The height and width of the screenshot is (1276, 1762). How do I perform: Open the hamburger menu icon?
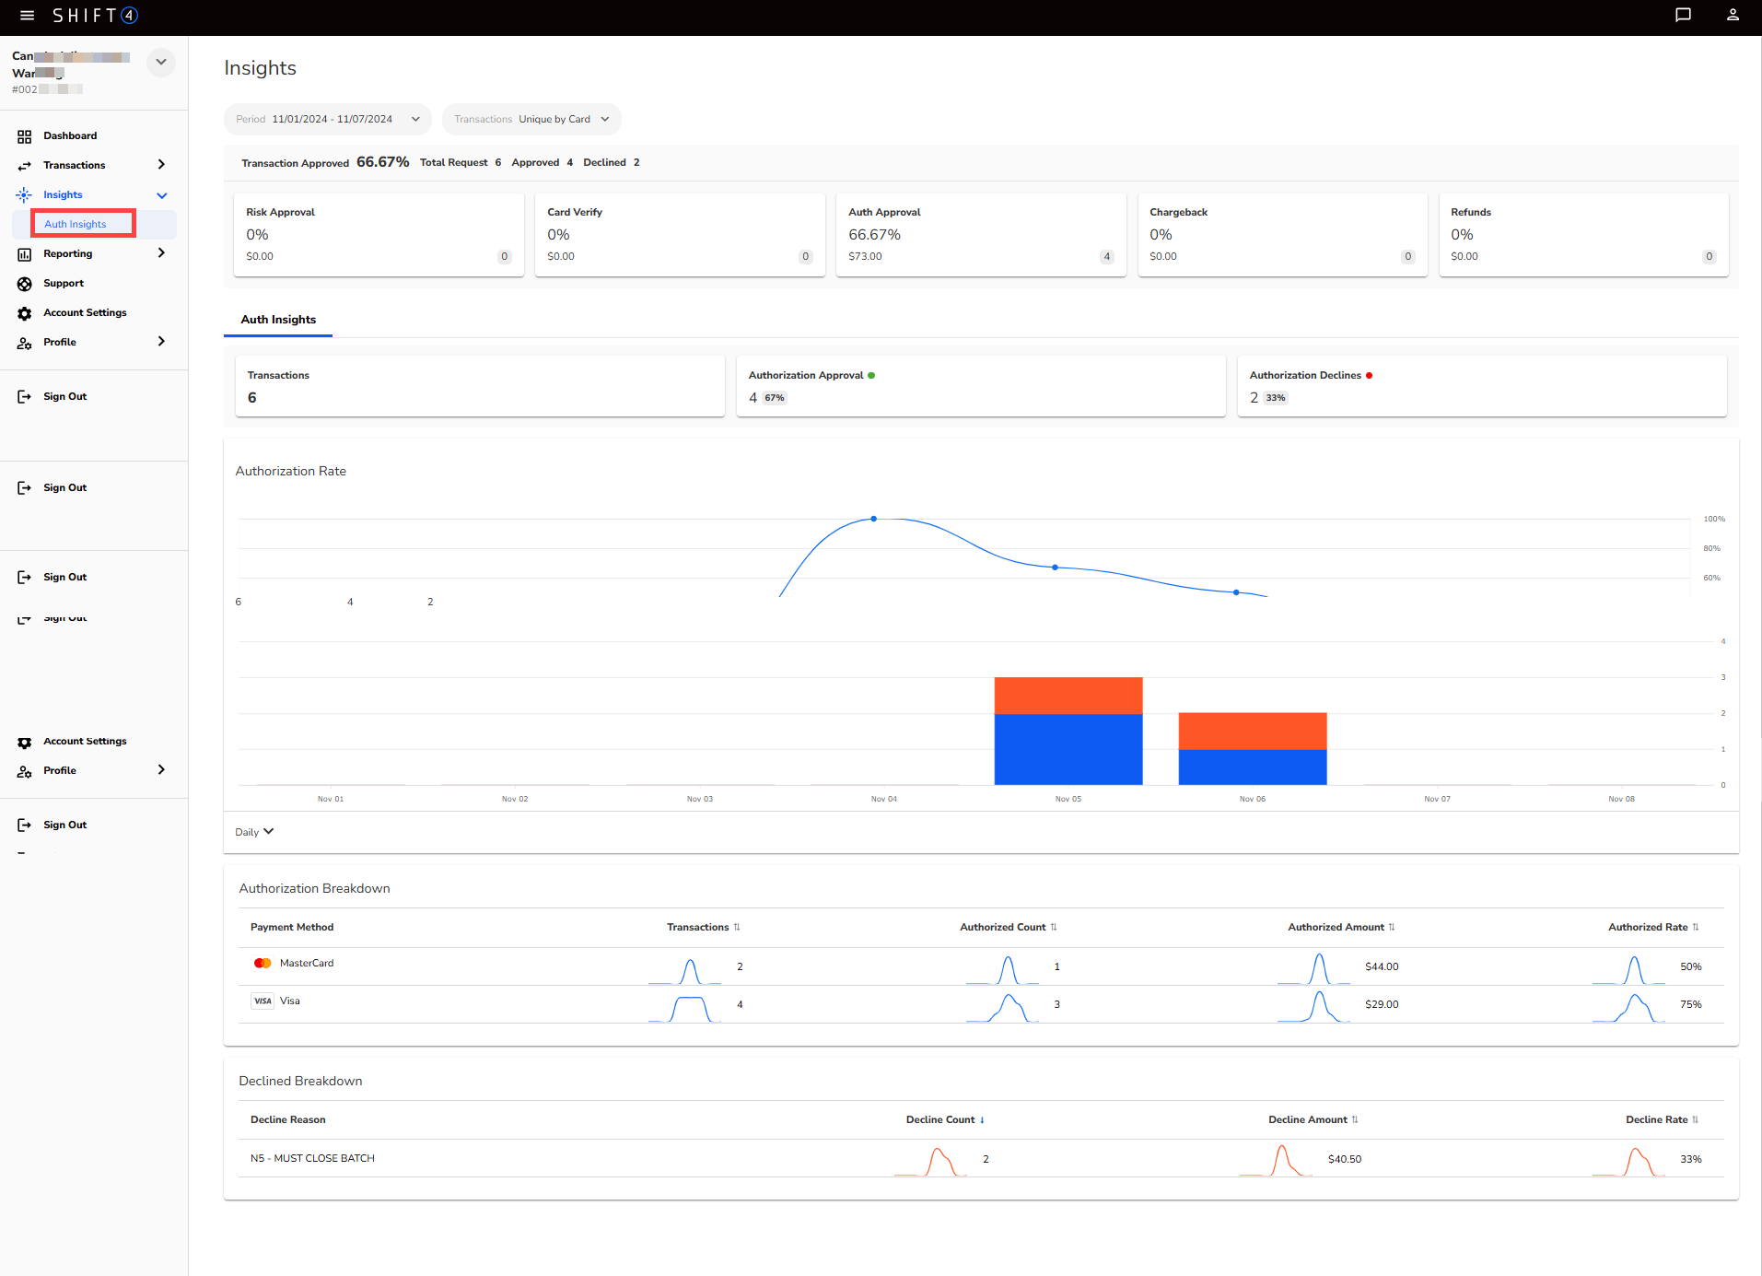27,16
